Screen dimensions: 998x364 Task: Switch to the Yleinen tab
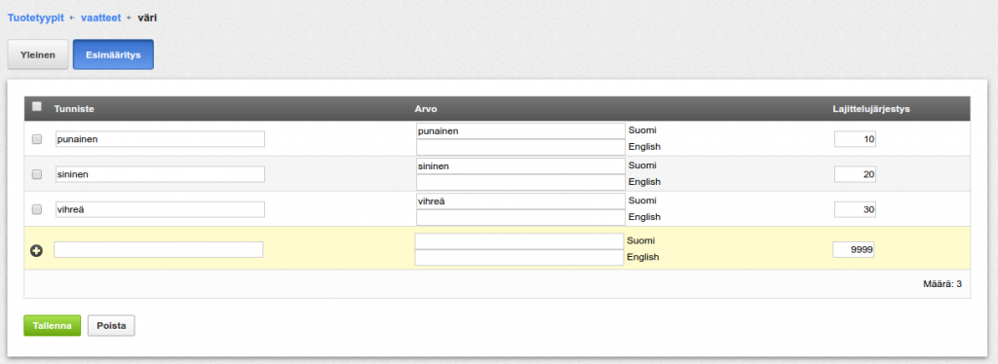38,55
